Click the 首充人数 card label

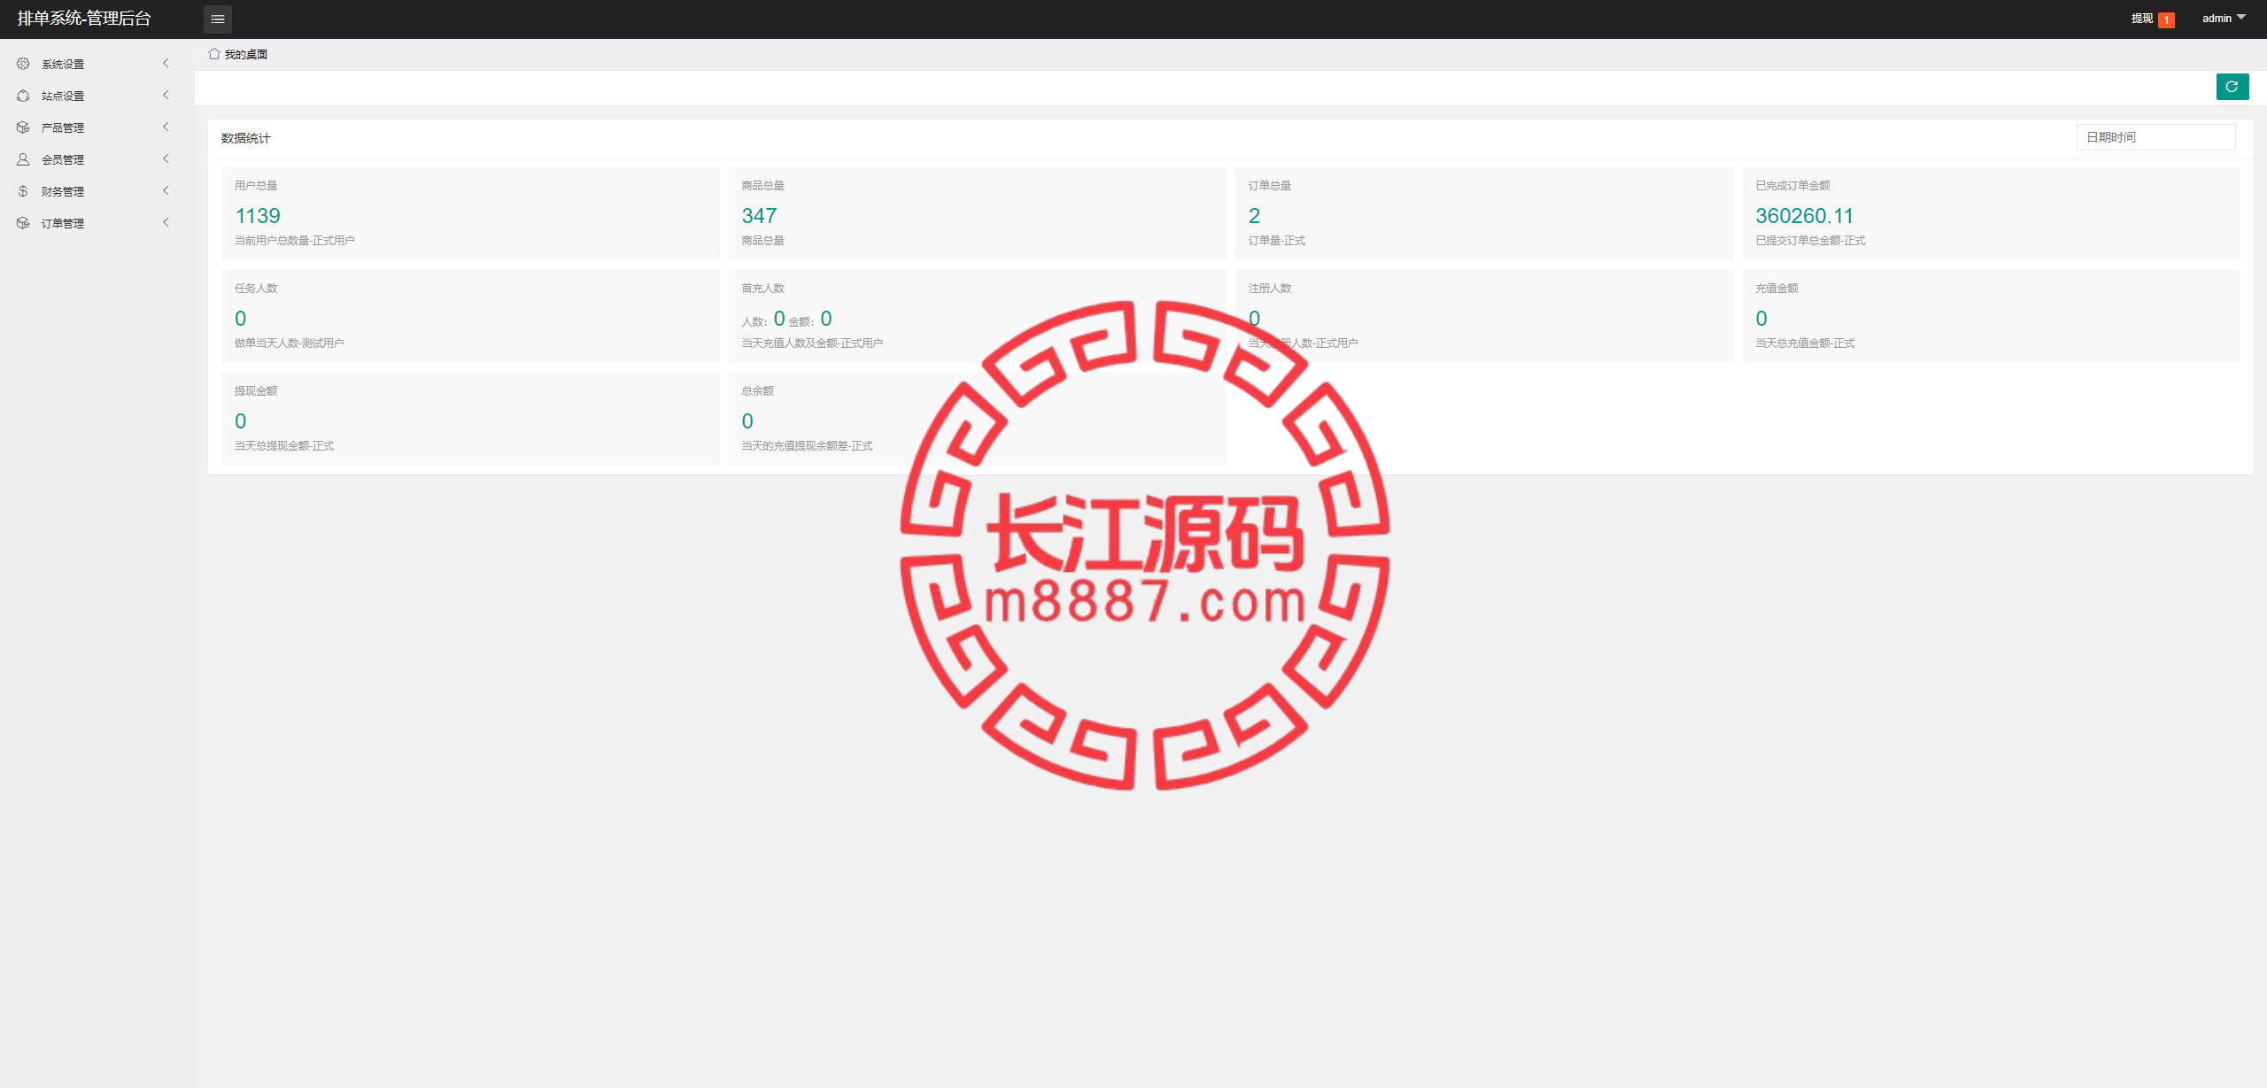(x=762, y=289)
